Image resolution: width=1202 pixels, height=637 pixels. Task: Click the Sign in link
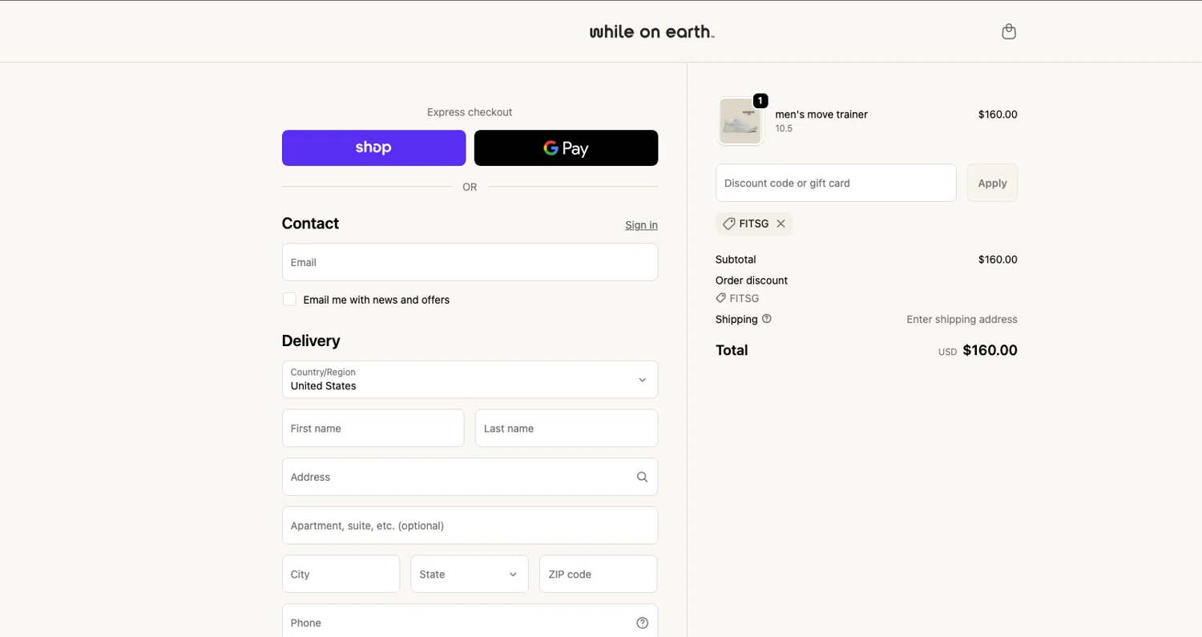point(641,225)
